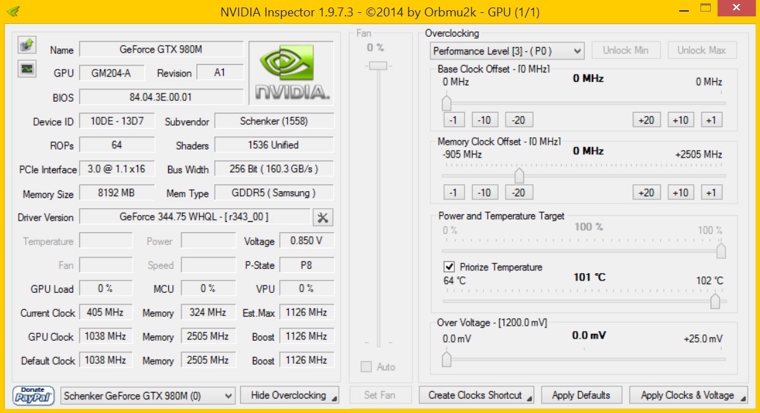760x413 pixels.
Task: Open driver profile settings via wrench icon
Action: [x=322, y=217]
